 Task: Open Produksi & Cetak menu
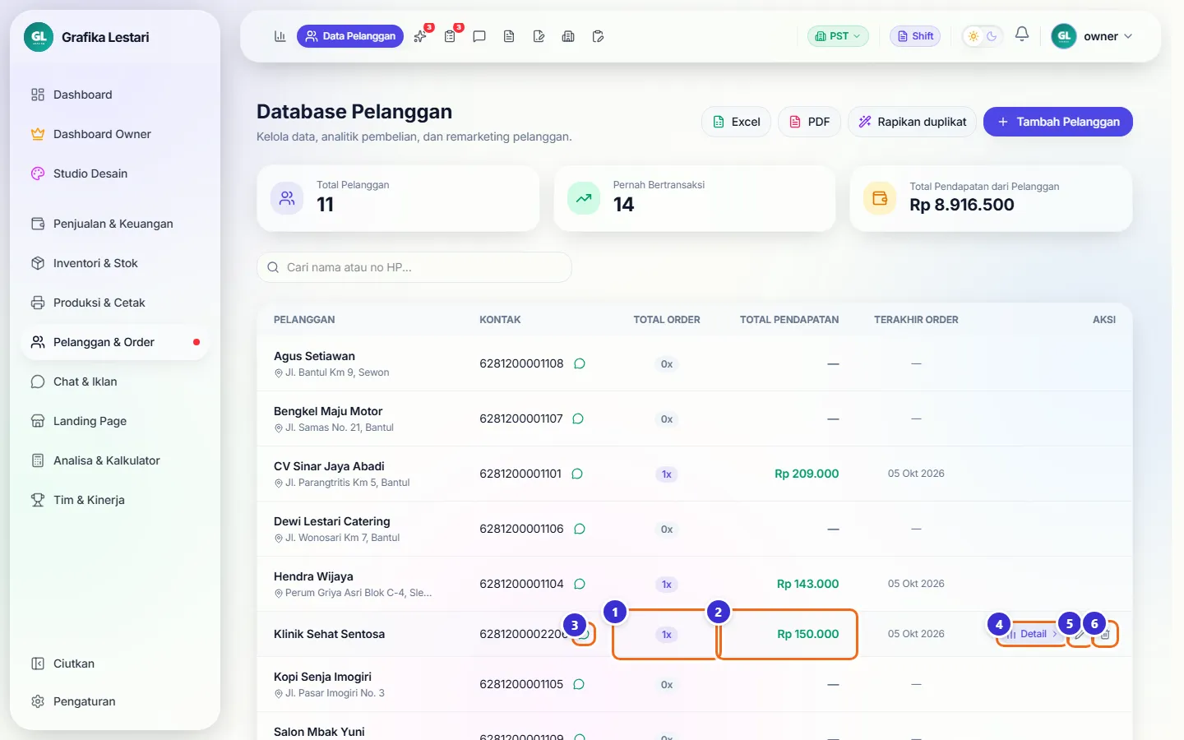tap(115, 303)
